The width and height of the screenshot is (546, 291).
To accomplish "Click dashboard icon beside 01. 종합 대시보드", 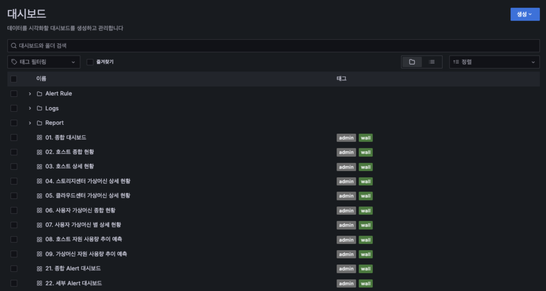I will pos(40,138).
